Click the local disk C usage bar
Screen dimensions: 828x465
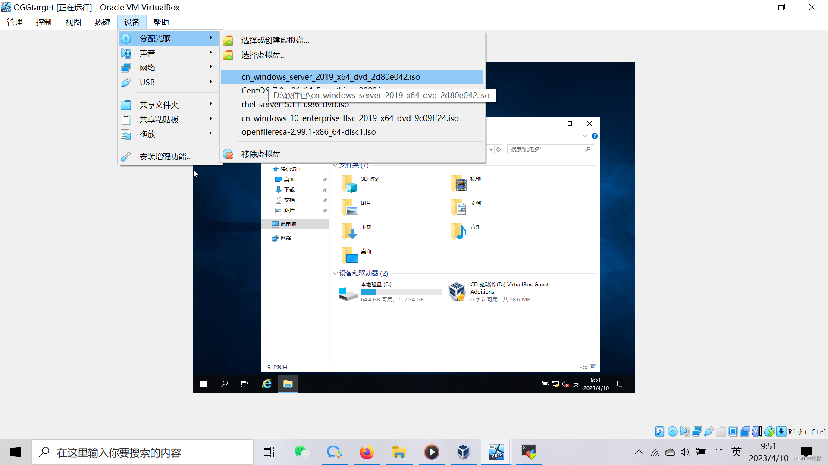(x=401, y=292)
